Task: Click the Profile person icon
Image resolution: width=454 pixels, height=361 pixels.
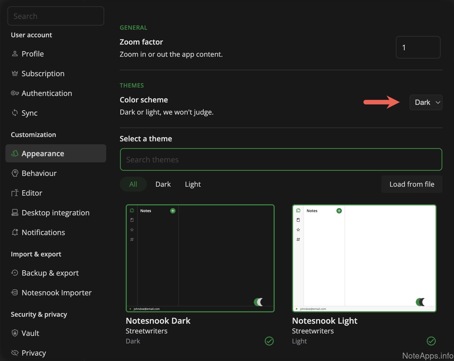Action: pyautogui.click(x=15, y=54)
